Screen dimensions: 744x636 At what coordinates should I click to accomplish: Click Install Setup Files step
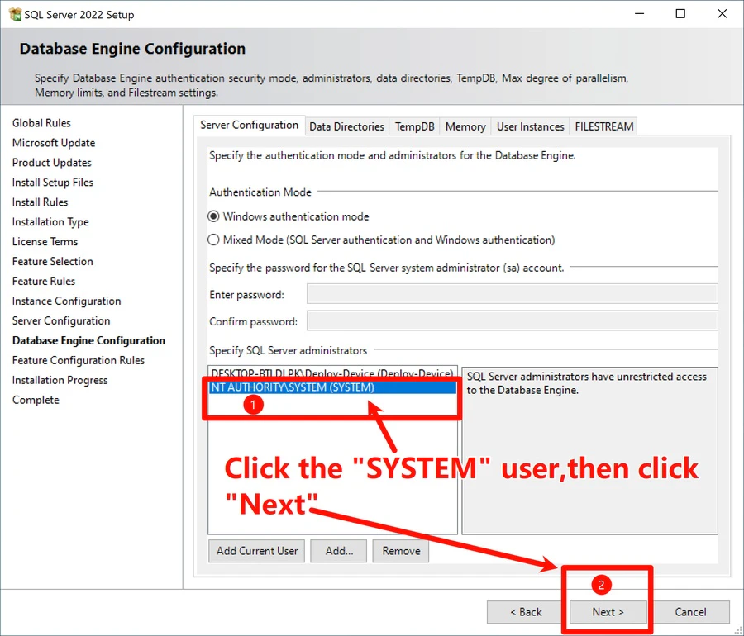pos(53,183)
